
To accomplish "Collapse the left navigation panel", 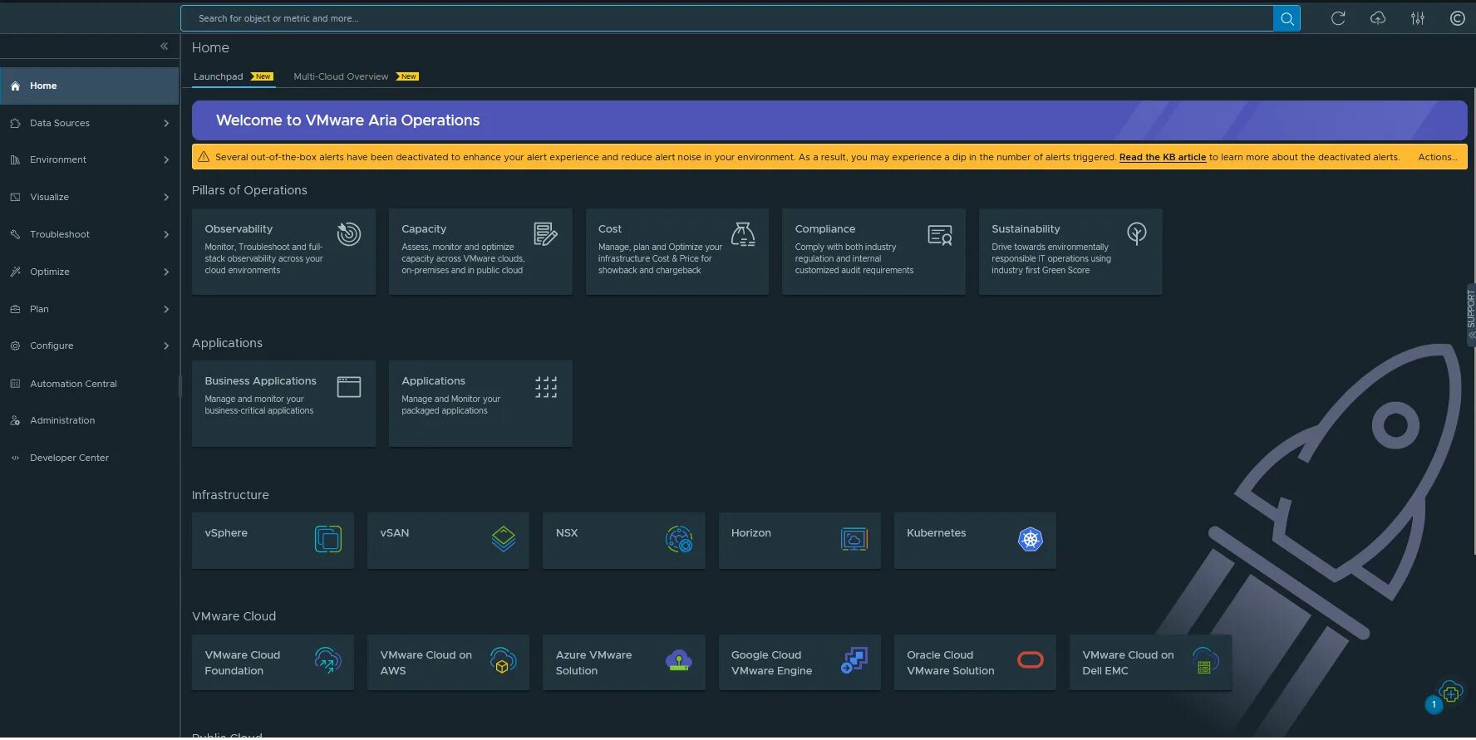I will pyautogui.click(x=164, y=47).
